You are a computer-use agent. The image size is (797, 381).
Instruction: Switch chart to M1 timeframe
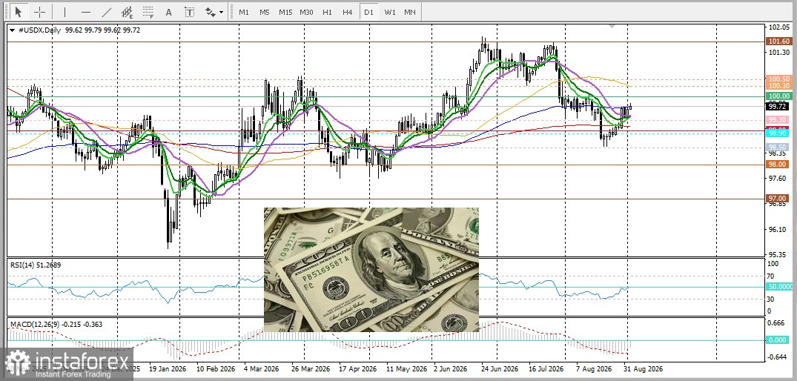point(244,12)
